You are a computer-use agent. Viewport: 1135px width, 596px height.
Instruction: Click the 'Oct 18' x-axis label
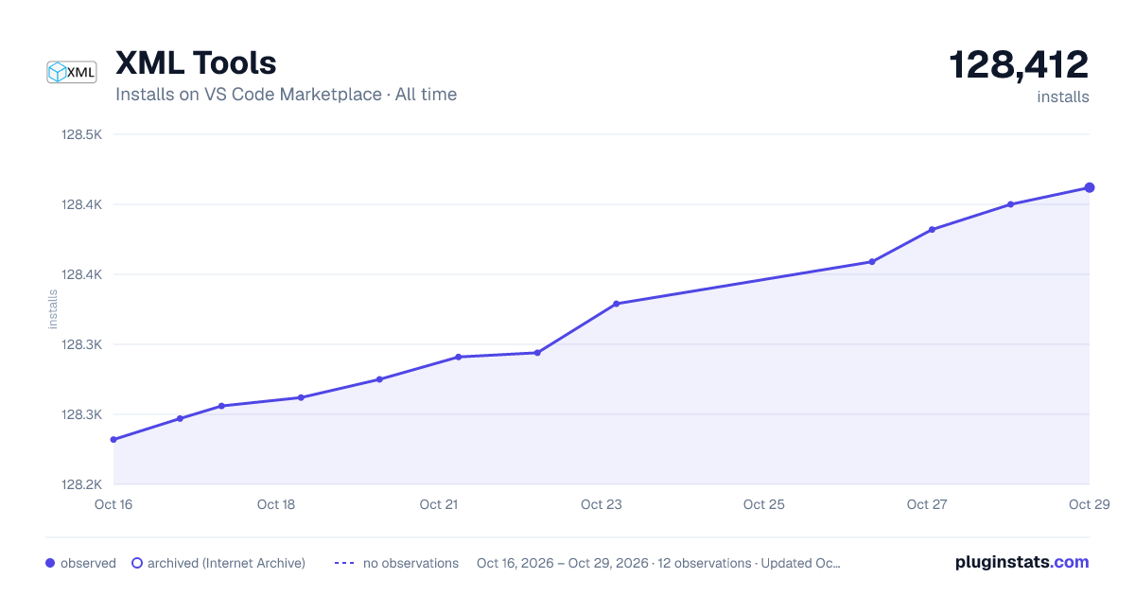[x=276, y=504]
